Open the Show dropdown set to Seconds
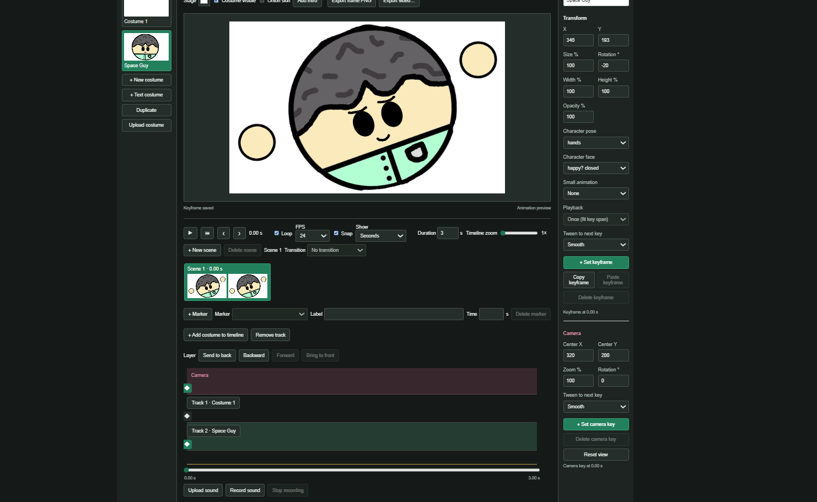This screenshot has height=502, width=817. (x=381, y=236)
